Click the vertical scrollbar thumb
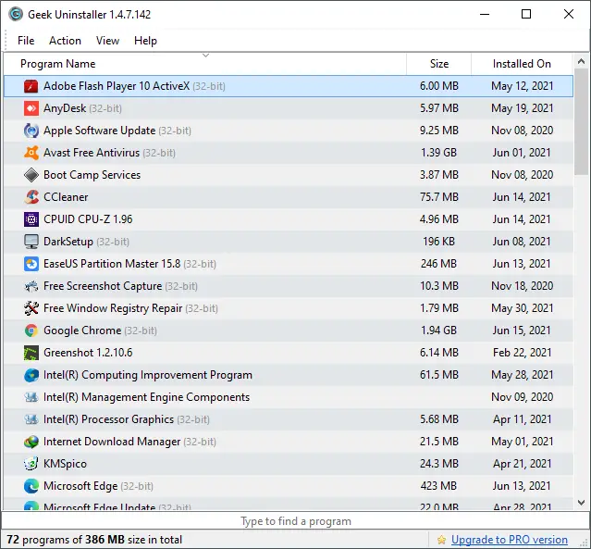 pos(581,121)
